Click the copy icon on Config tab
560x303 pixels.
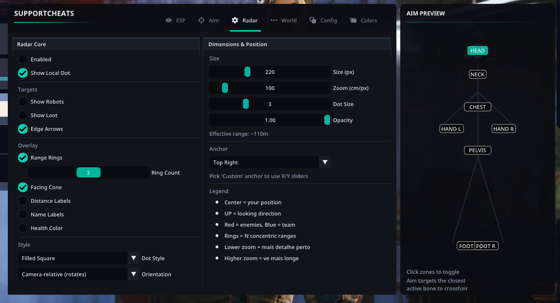click(x=313, y=20)
